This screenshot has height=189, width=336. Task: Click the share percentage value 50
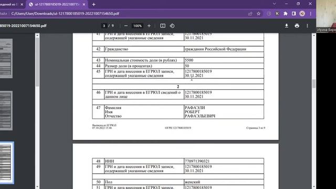[x=187, y=66]
